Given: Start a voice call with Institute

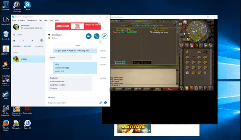Looking at the screenshot, I should 96,36.
